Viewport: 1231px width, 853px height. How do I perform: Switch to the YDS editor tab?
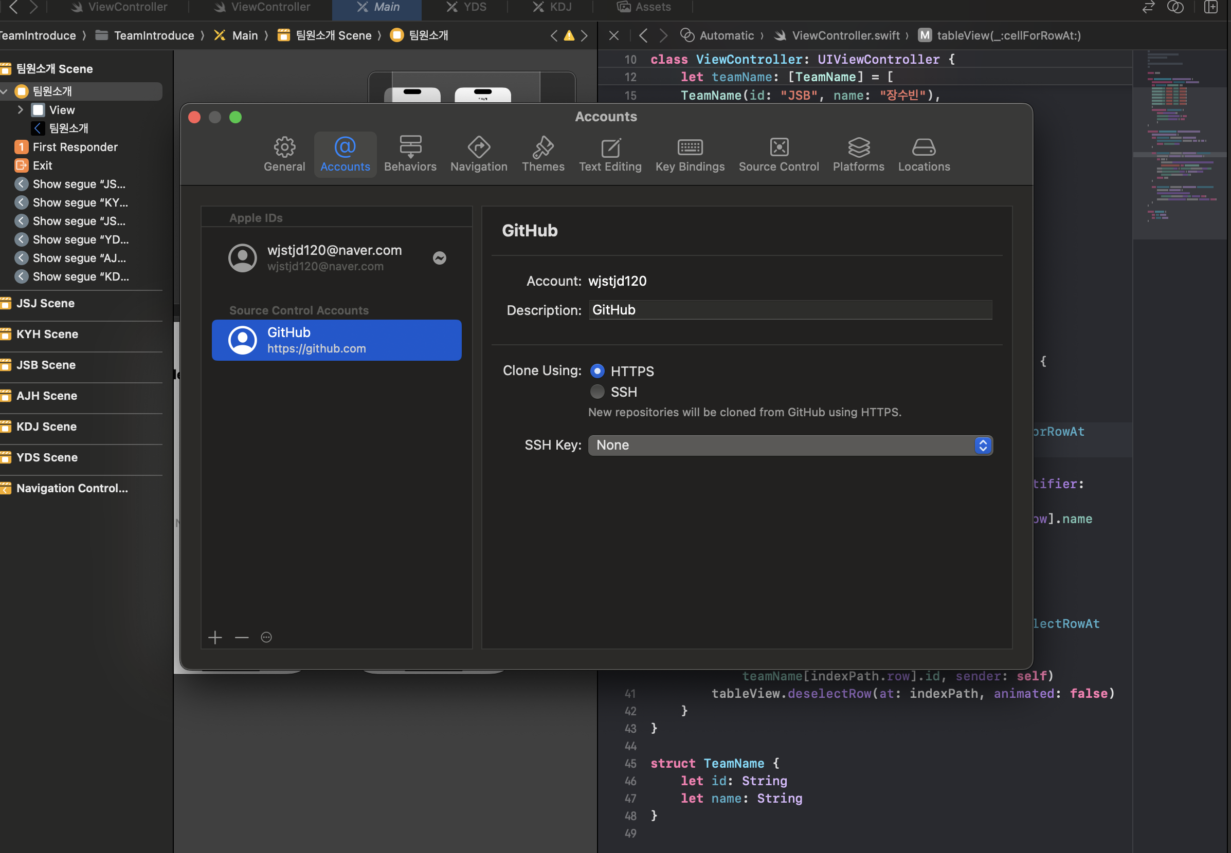click(x=466, y=7)
